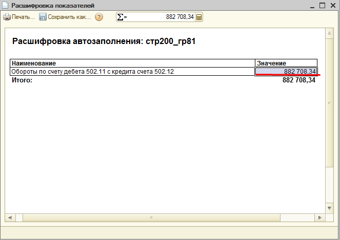Open help via the question mark icon
The height and width of the screenshot is (240, 340).
99,17
